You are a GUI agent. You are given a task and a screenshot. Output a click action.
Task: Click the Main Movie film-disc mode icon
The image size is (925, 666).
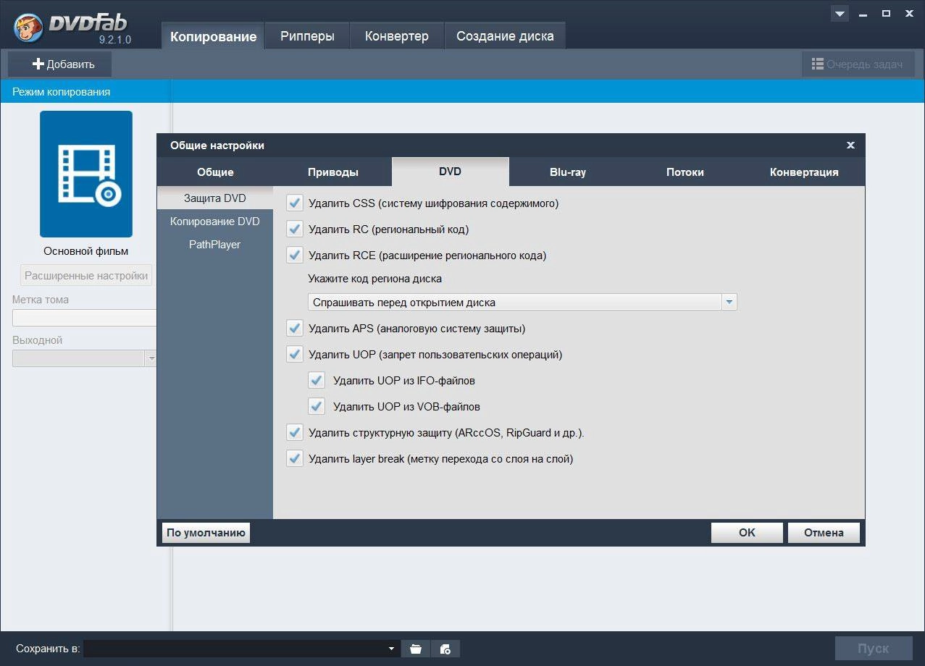[86, 174]
